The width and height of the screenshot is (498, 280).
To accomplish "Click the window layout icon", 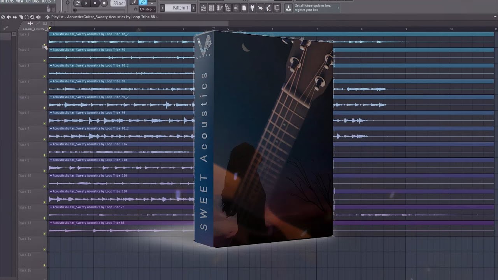I will coord(277,8).
